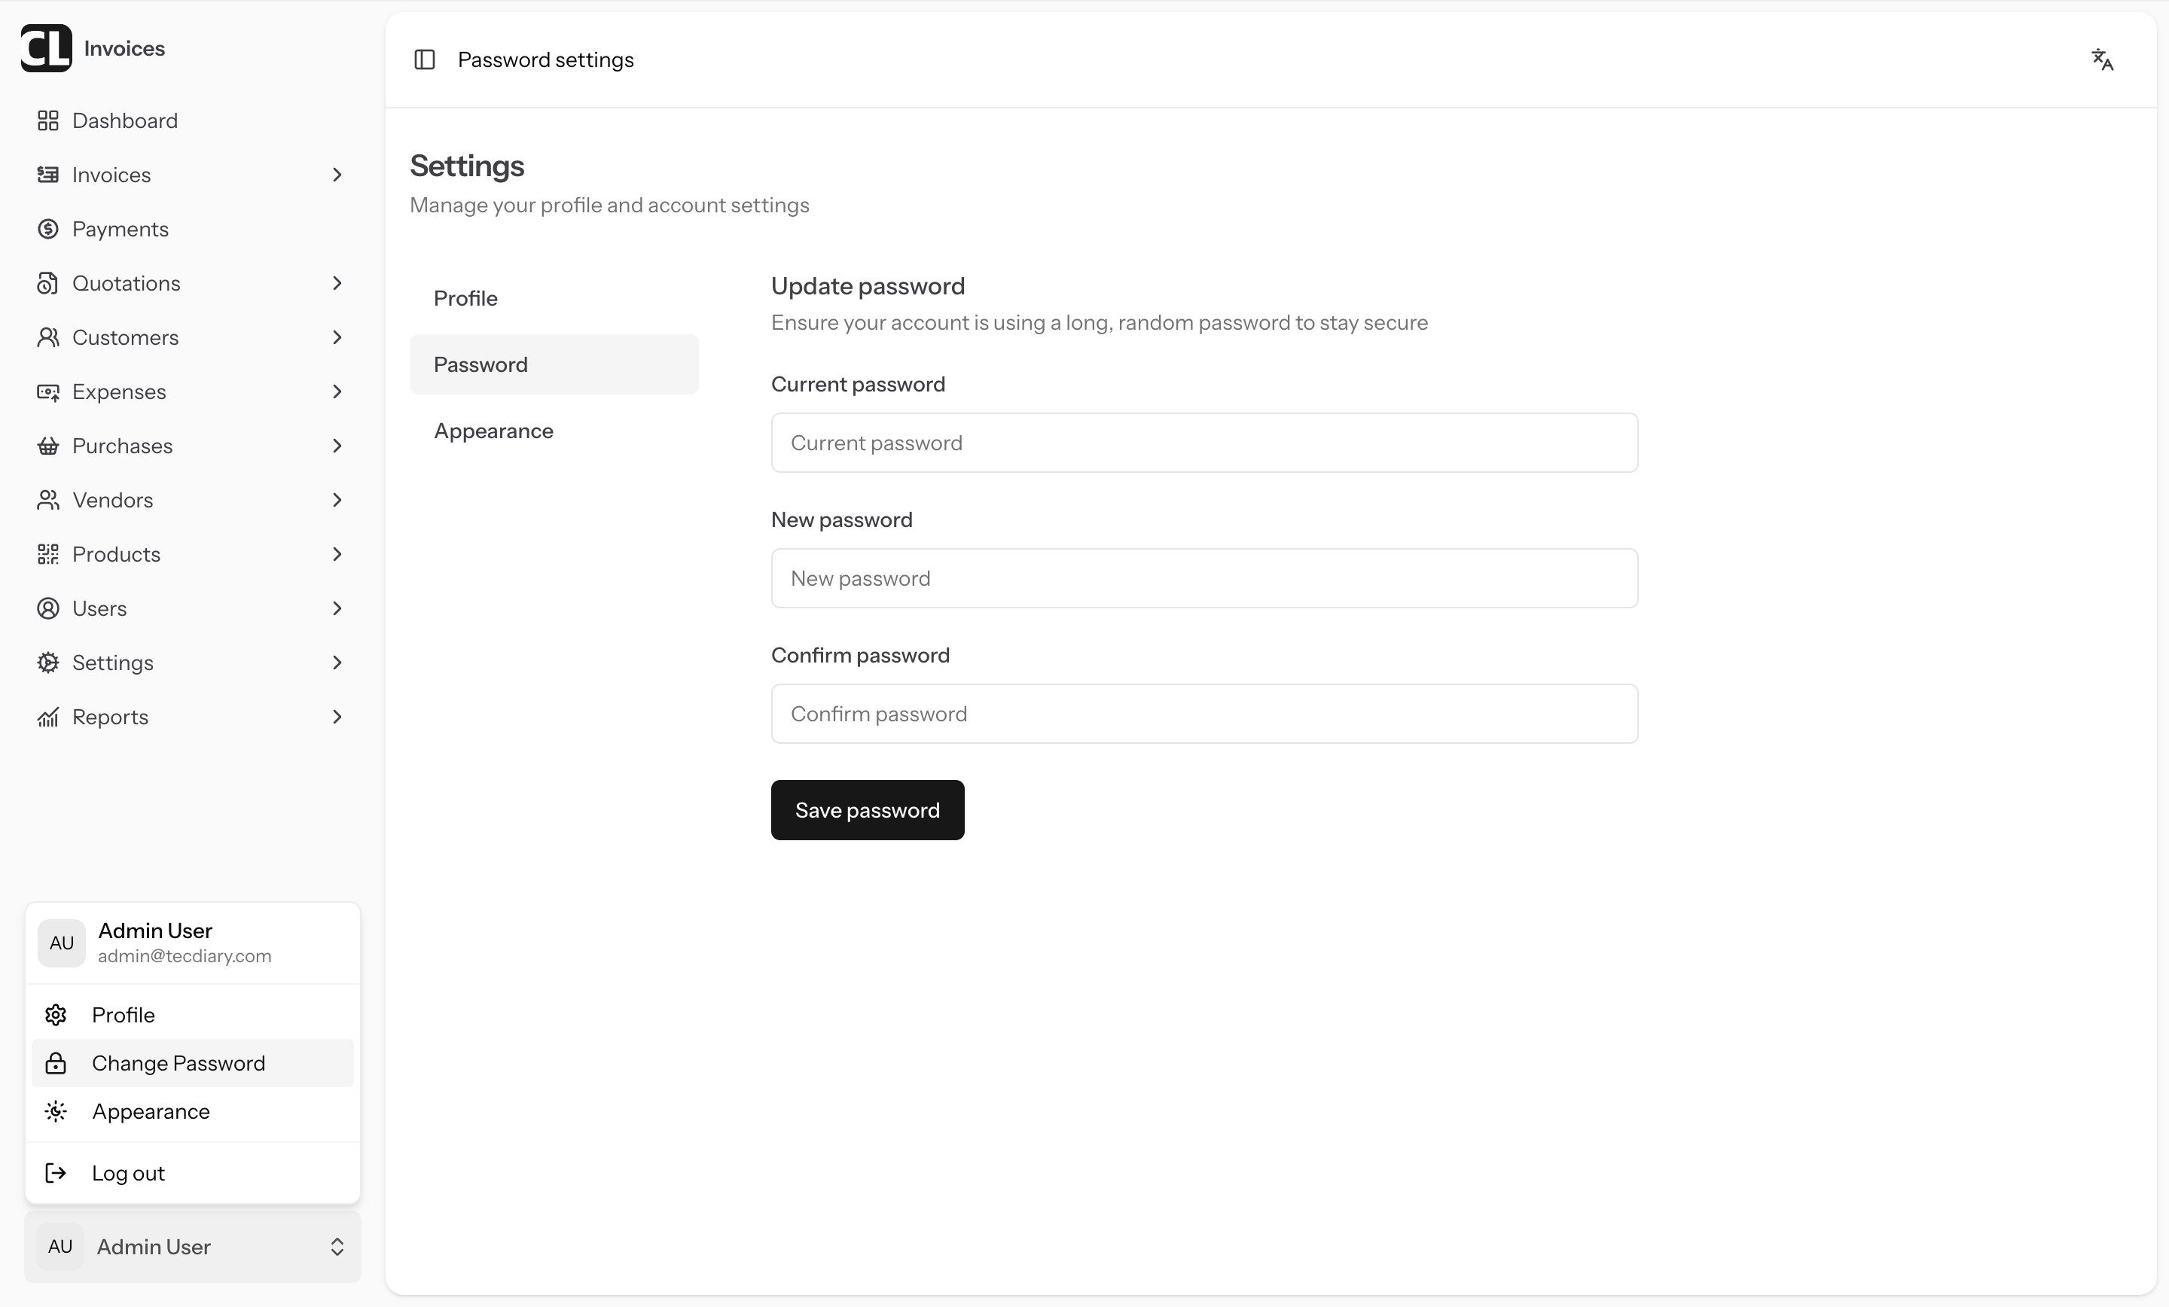Viewport: 2169px width, 1307px height.
Task: Click the Save password button
Action: click(867, 810)
